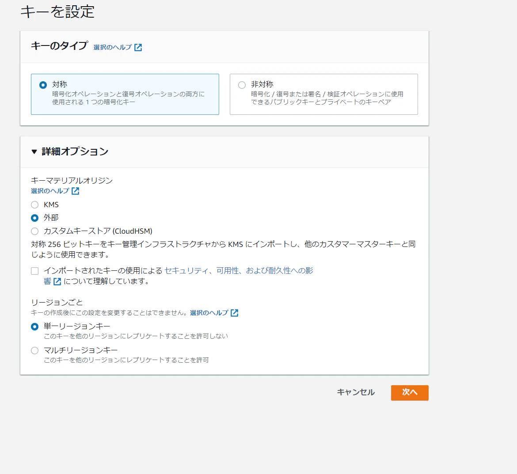Viewport: 517px width, 474px height.
Task: Open 選択のヘルプ link under キーマテリアルオリジン
Action: coord(50,191)
